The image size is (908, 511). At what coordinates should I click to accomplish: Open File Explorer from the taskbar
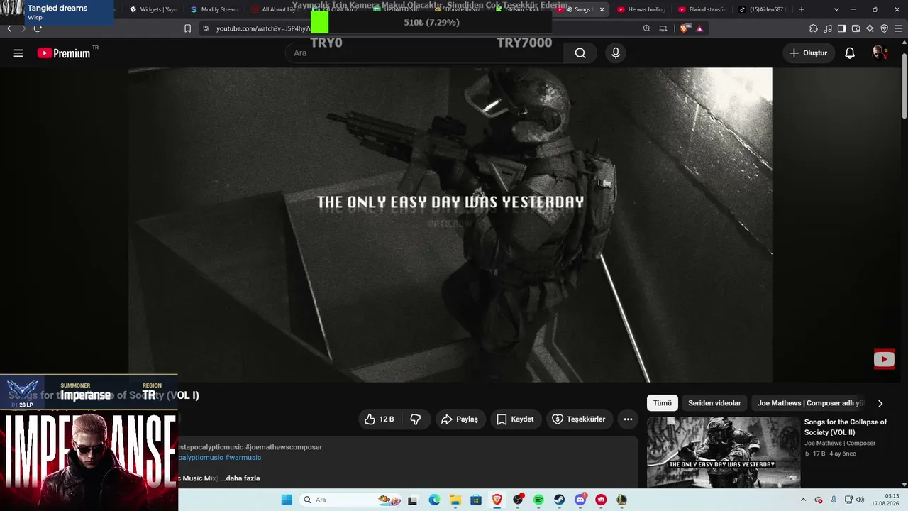(455, 500)
